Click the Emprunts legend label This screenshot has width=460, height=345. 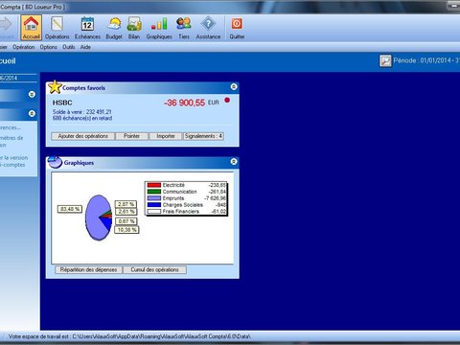[173, 198]
